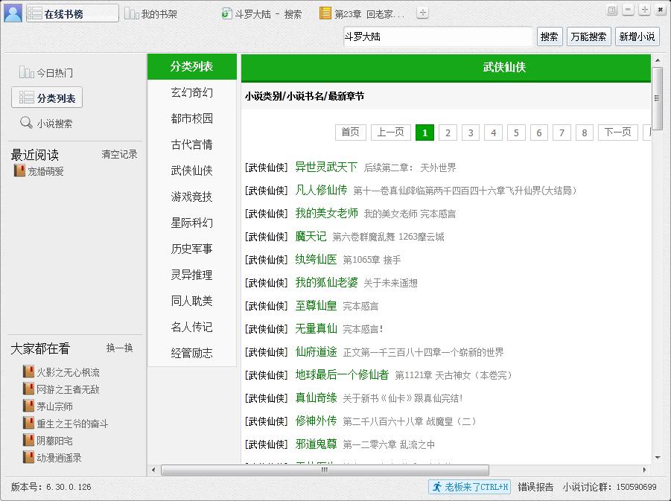671x501 pixels.
Task: Refresh recommendations with 换一换
Action: pos(119,348)
